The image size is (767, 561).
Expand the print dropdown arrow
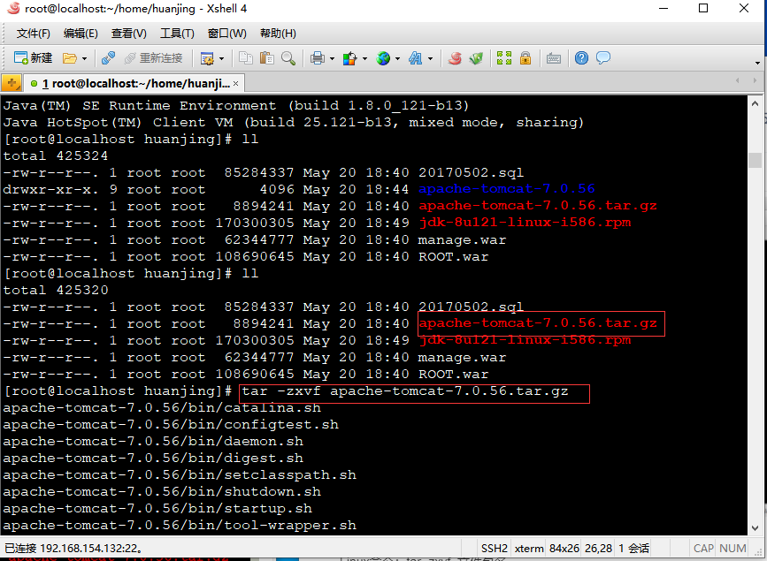pos(332,58)
